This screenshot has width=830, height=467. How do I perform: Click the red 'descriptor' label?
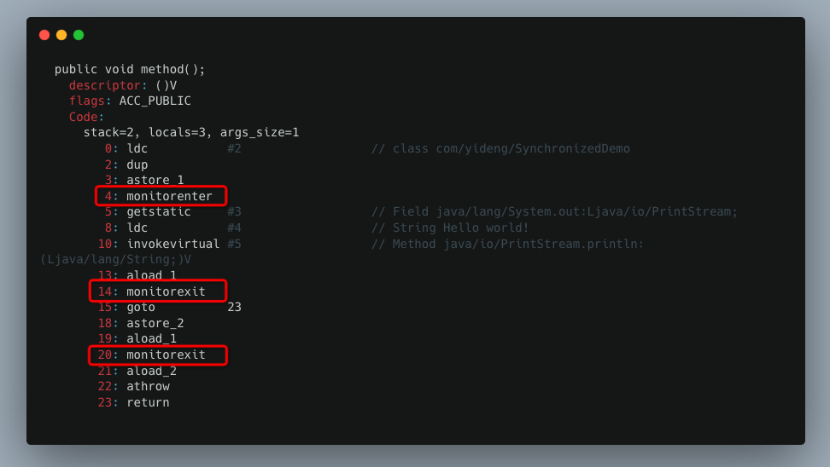105,85
